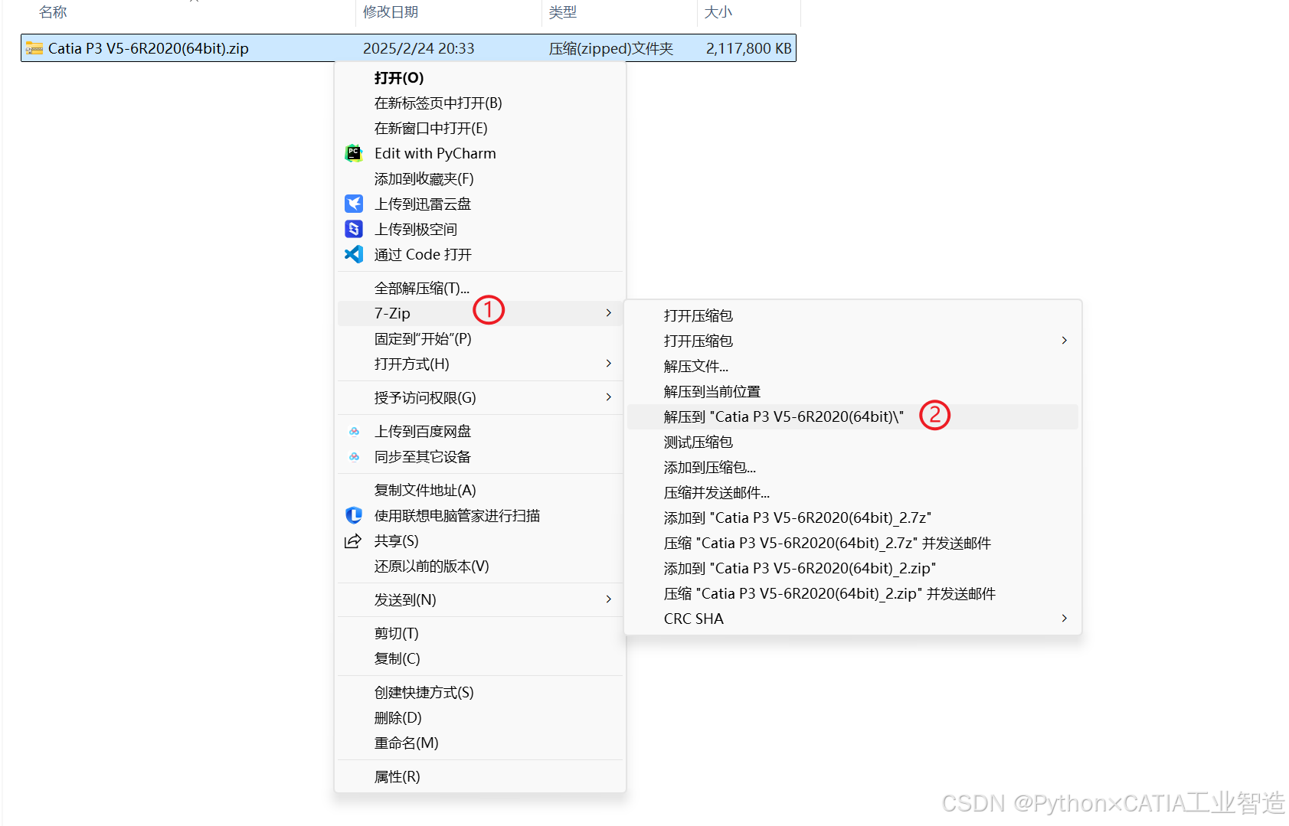This screenshot has height=826, width=1289.
Task: Select 在新窗口中打开(E)
Action: tap(480, 129)
